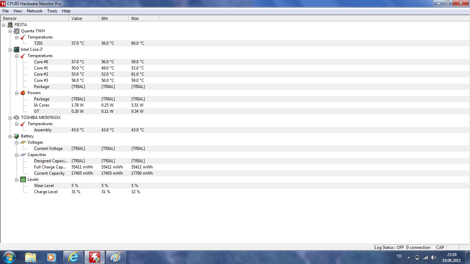Select the Assembly temperature row
Viewport: 470px width, 264px height.
point(235,130)
